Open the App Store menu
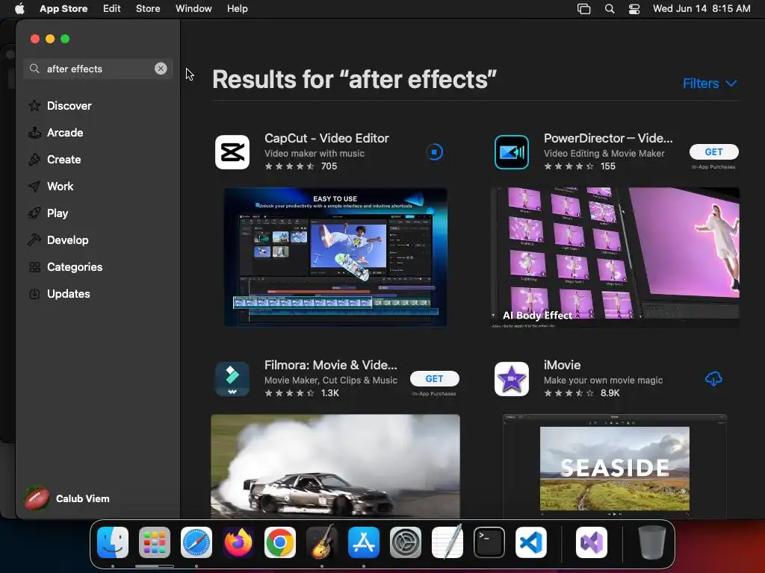 coord(64,9)
